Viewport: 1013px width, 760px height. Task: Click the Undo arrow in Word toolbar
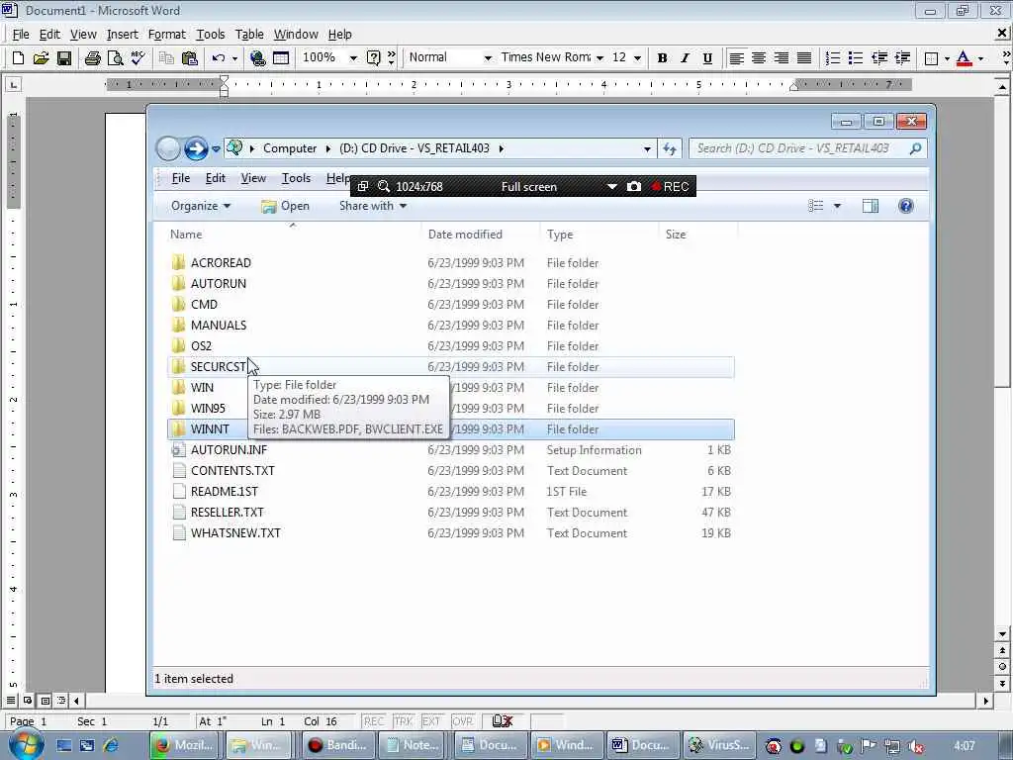pos(219,58)
